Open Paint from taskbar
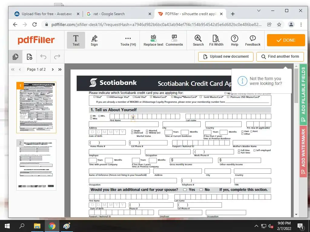 point(67,226)
